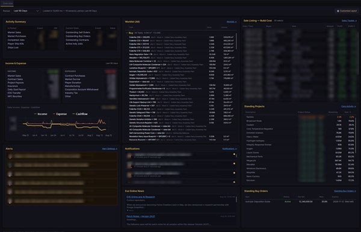Screen dimensions: 361x232
Task: Open the Corp Activity link
Action: [348, 107]
